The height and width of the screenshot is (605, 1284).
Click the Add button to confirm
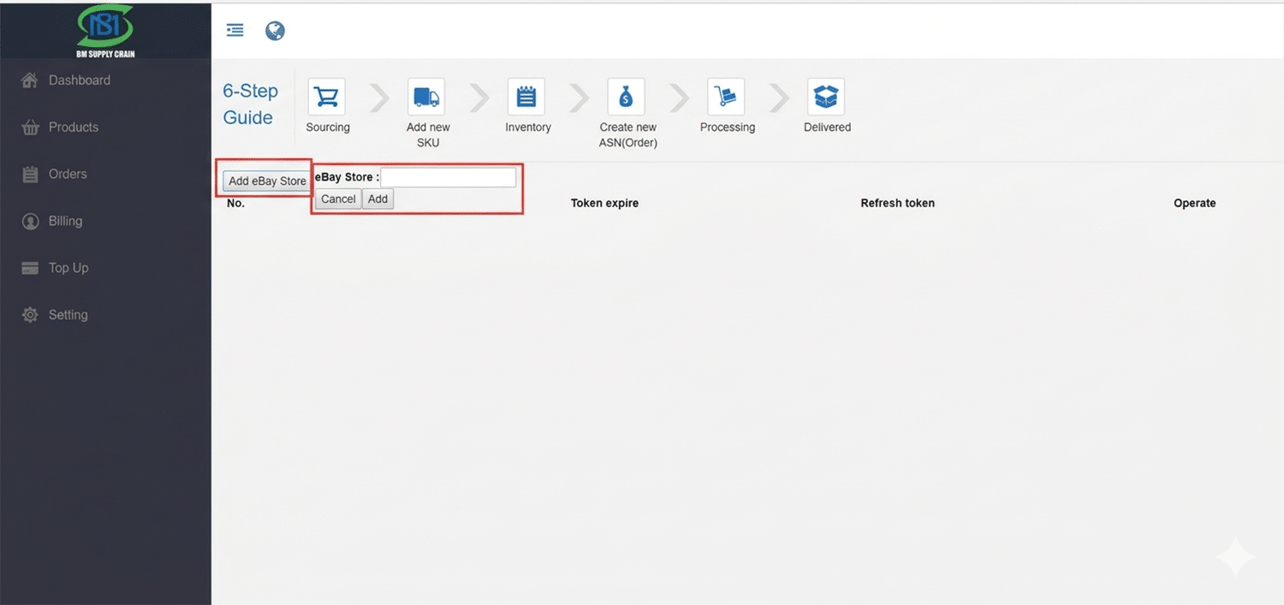coord(377,199)
